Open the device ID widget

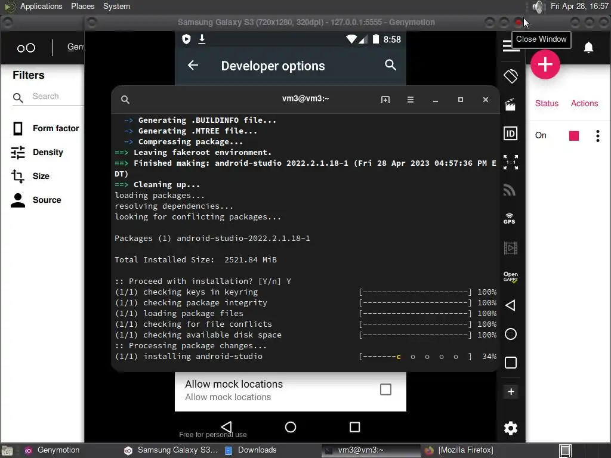(x=511, y=134)
